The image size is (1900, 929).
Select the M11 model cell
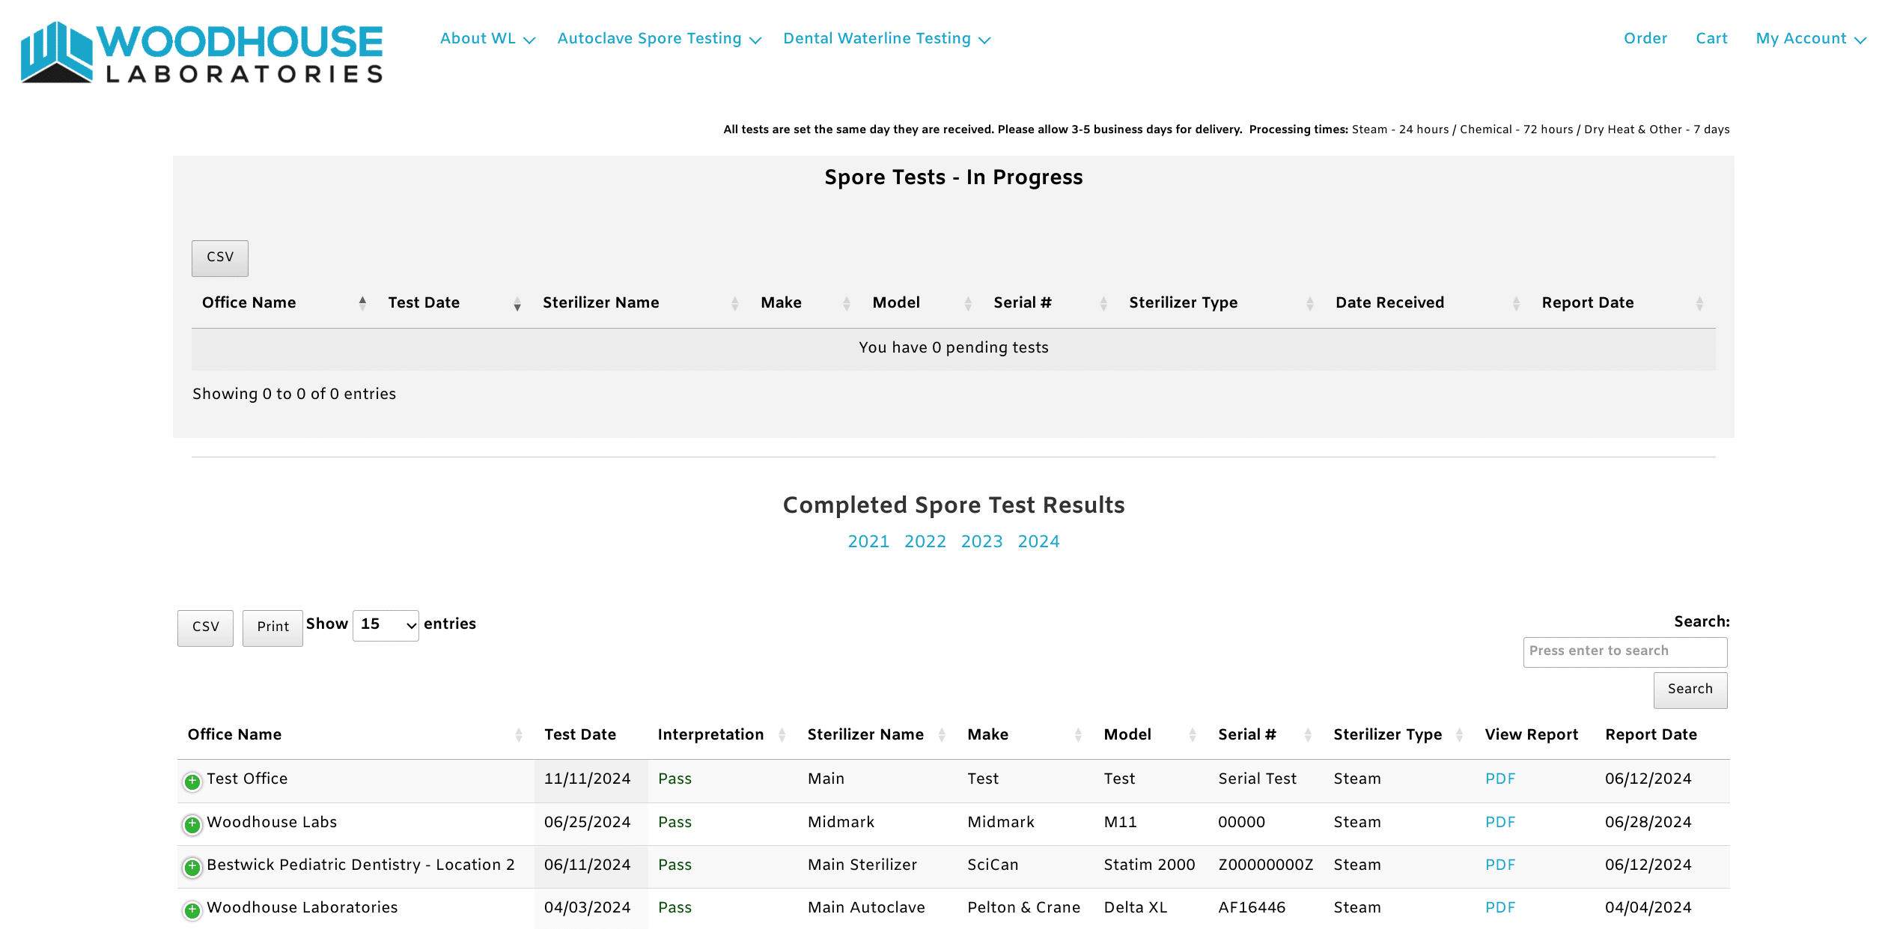click(x=1121, y=822)
